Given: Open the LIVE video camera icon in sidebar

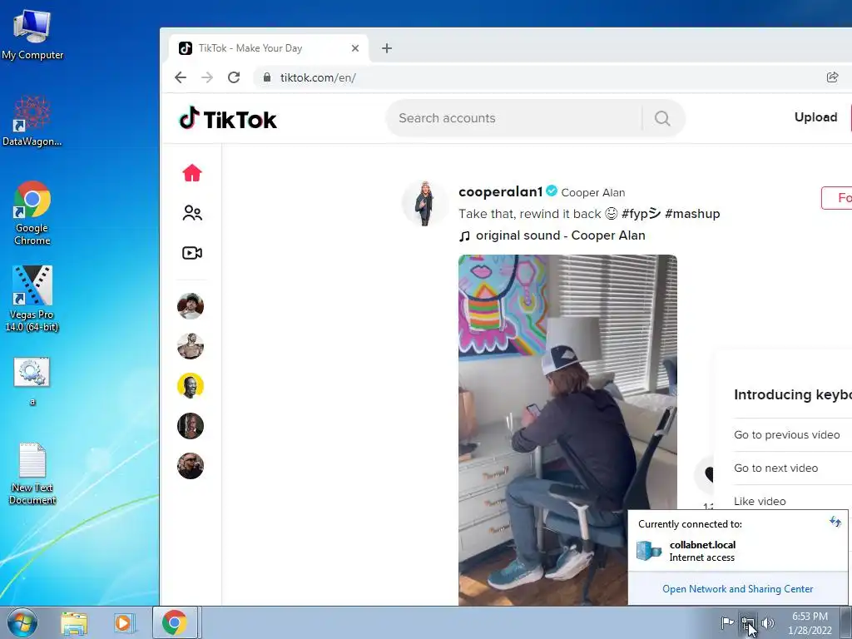Looking at the screenshot, I should 192,253.
